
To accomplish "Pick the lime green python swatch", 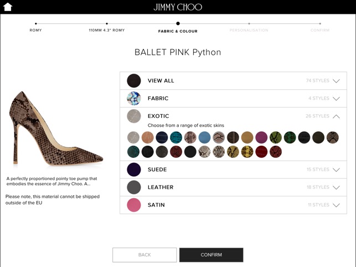I will coord(276,137).
